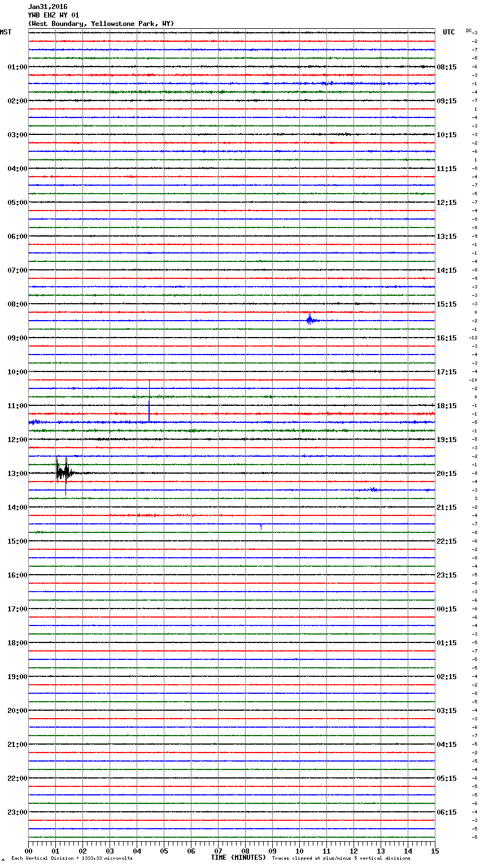Viewport: 480px width, 866px height.
Task: Click the 12 minute axis tick label
Action: (354, 851)
